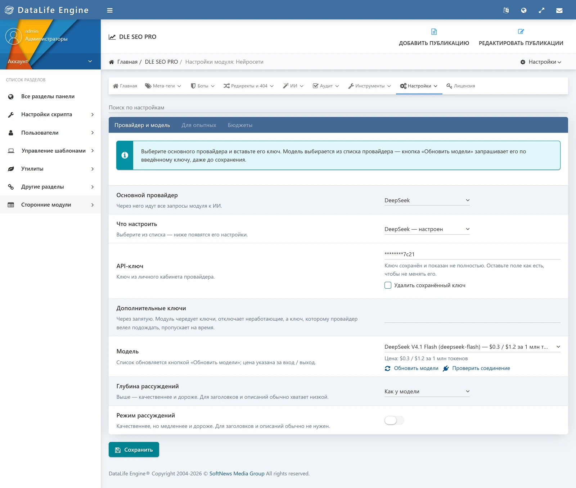Open the Аудит menu

click(326, 86)
